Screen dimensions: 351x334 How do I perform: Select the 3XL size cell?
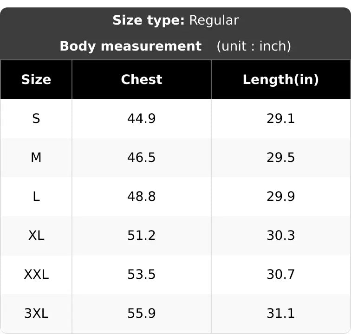(36, 313)
